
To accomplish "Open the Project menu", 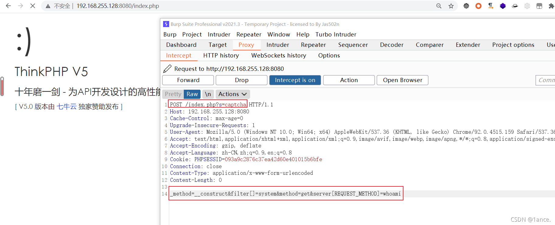I will click(x=192, y=34).
